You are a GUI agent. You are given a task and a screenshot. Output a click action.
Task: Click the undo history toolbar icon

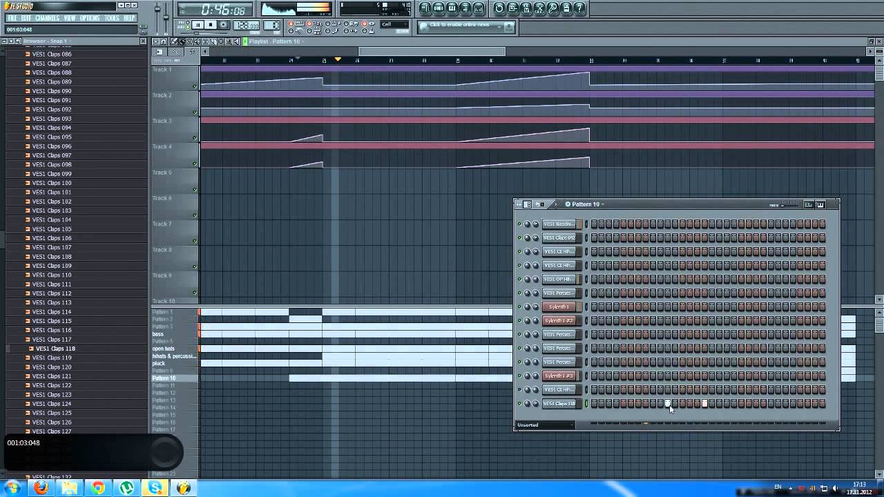(x=499, y=9)
